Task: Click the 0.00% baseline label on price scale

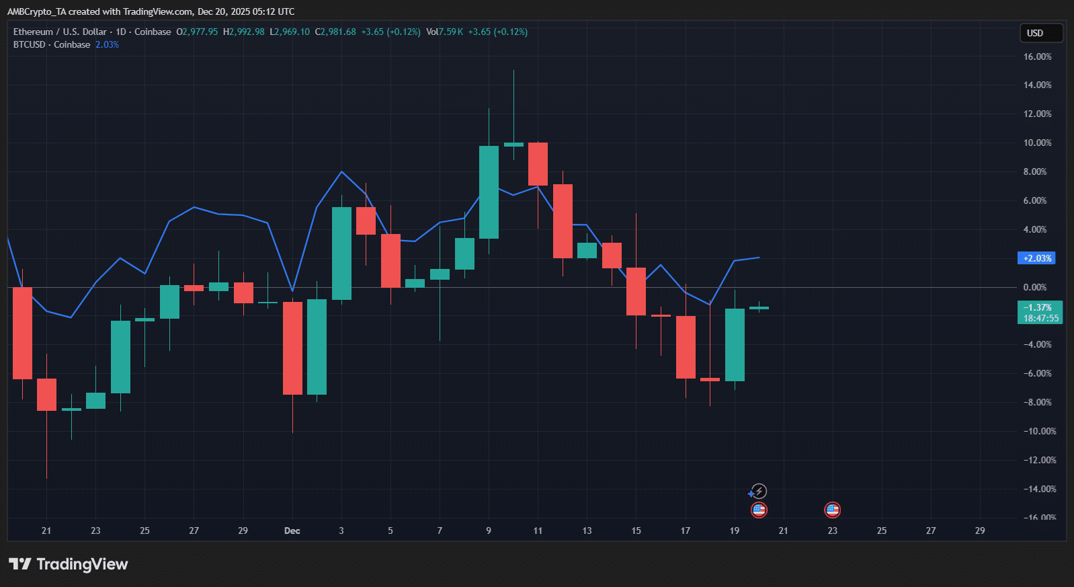Action: click(x=1034, y=287)
